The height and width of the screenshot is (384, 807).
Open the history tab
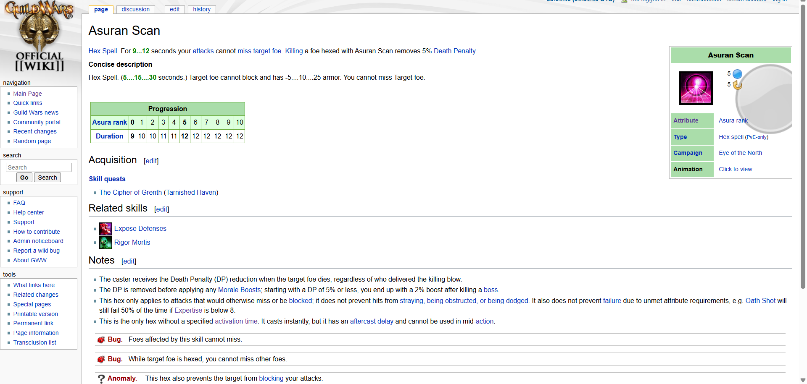(202, 9)
